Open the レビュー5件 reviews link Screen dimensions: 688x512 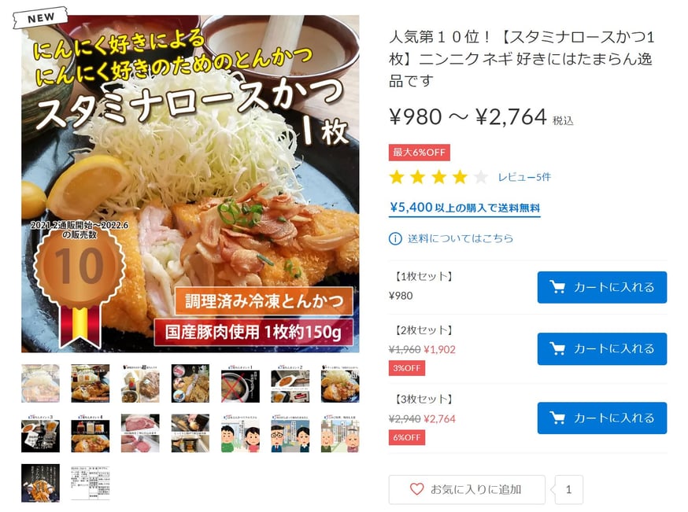pos(524,177)
